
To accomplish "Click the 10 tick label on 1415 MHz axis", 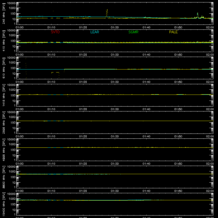I will click(x=14, y=101).
